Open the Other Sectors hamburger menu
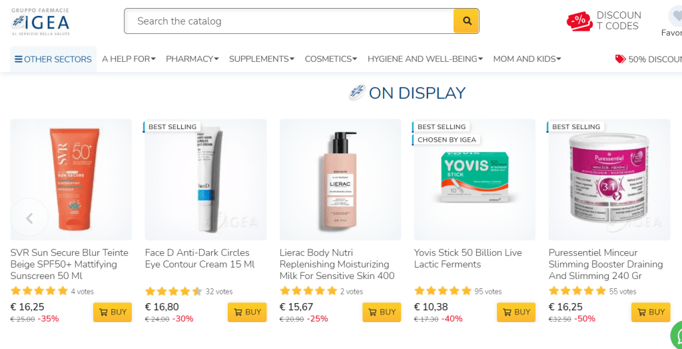682x349 pixels. [x=53, y=59]
